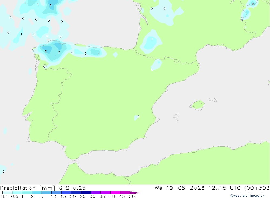The width and height of the screenshot is (270, 198).
Task: Click the 15–20 mm legend swatch
Action: [x=66, y=193]
